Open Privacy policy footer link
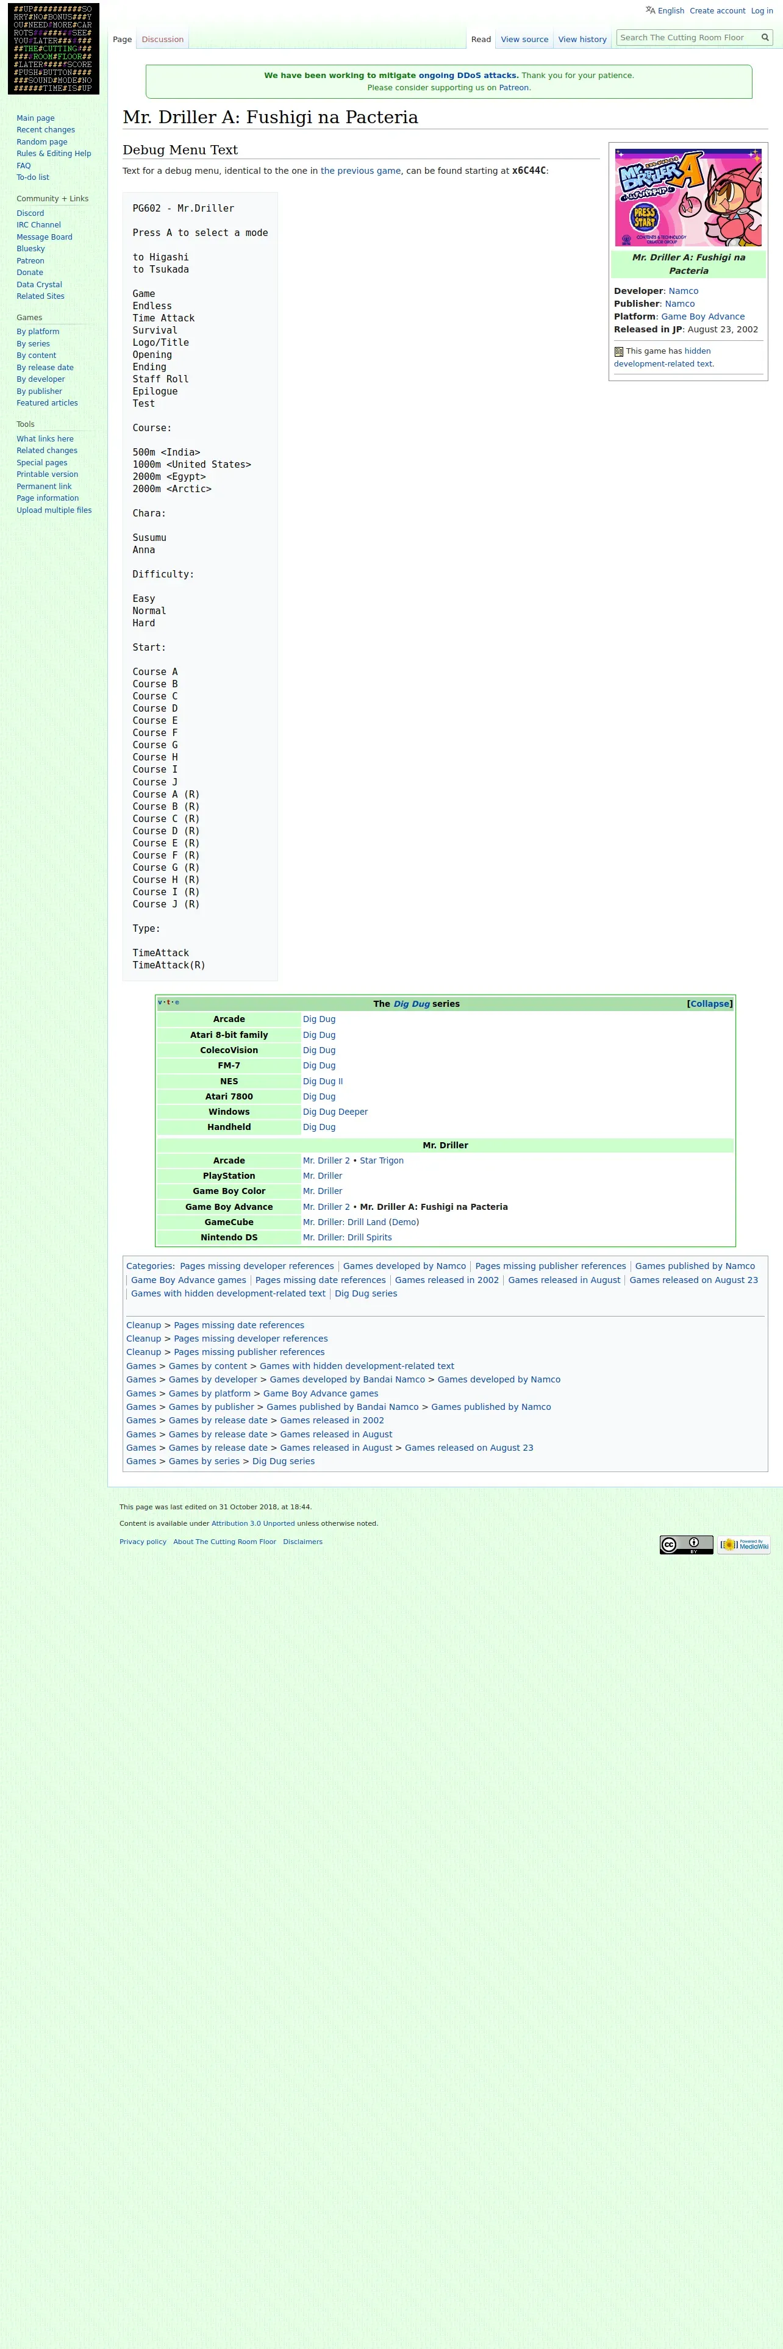This screenshot has height=2349, width=783. coord(143,1542)
